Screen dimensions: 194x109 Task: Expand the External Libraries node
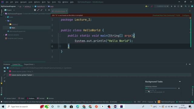4,35
